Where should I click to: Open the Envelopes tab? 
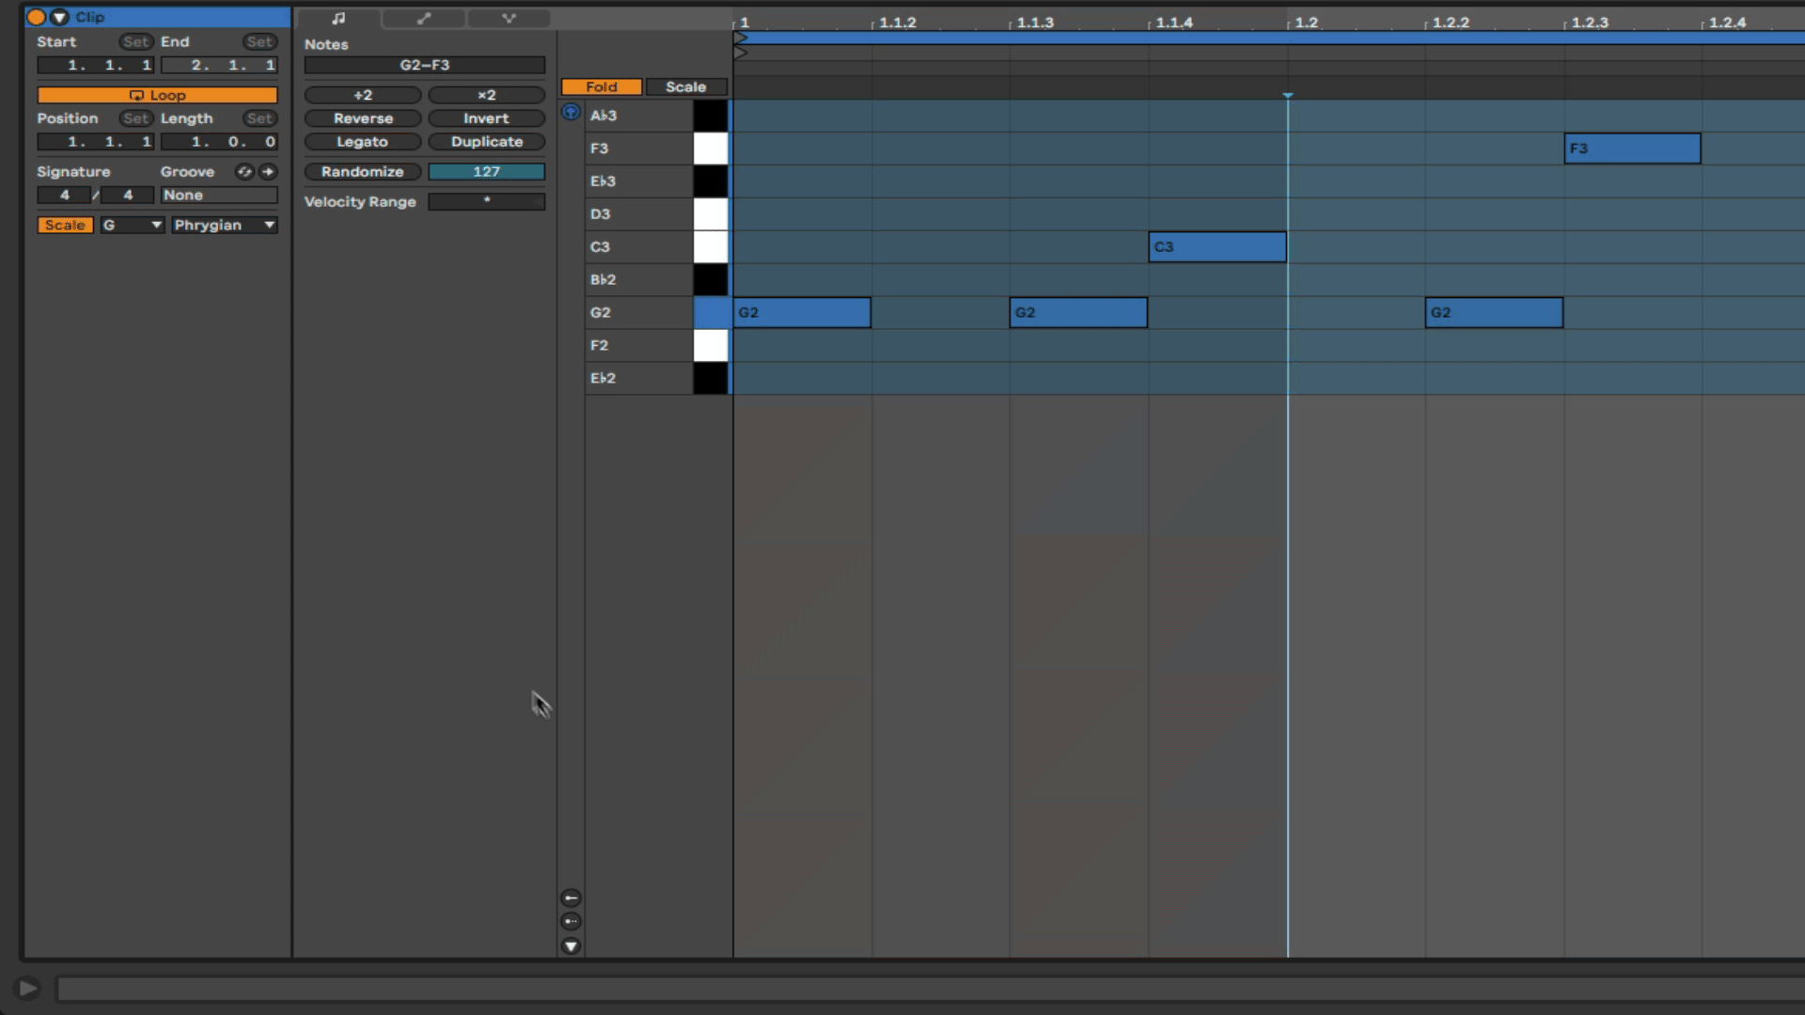[424, 18]
